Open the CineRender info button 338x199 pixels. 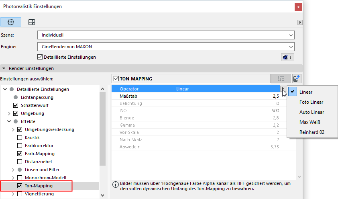pos(287,57)
